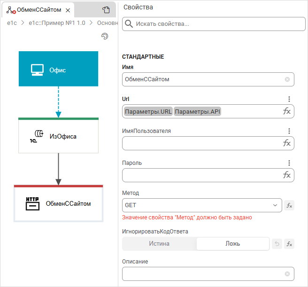Clear the Имя field with the x icon

(287, 79)
